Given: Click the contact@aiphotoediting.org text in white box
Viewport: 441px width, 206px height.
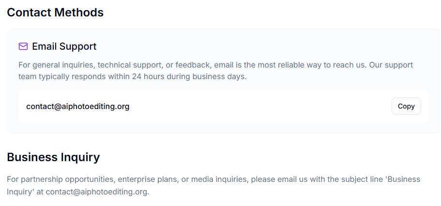Looking at the screenshot, I should click(77, 107).
